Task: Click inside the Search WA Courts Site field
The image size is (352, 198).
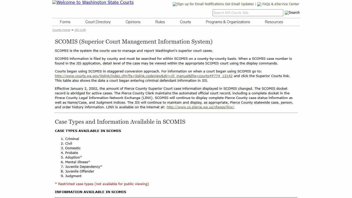Action: pos(247,13)
